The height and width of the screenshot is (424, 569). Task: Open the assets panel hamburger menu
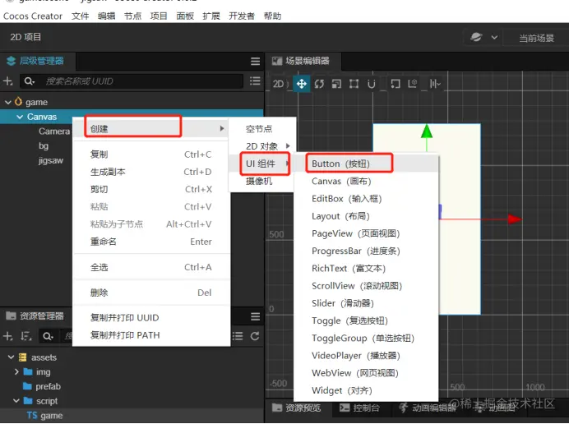point(255,316)
